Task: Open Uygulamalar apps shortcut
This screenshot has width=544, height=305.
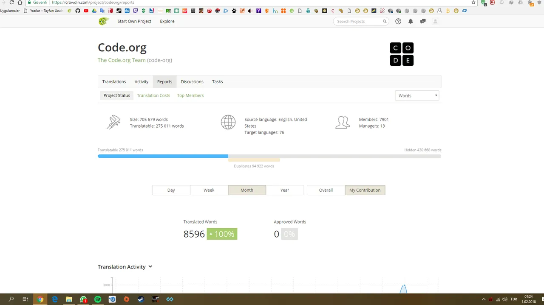Action: click(10, 11)
